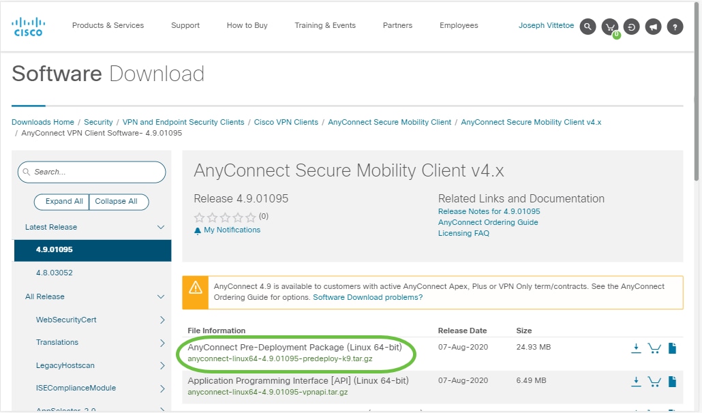
Task: Select the ISEComplianceModule tree item
Action: (76, 388)
